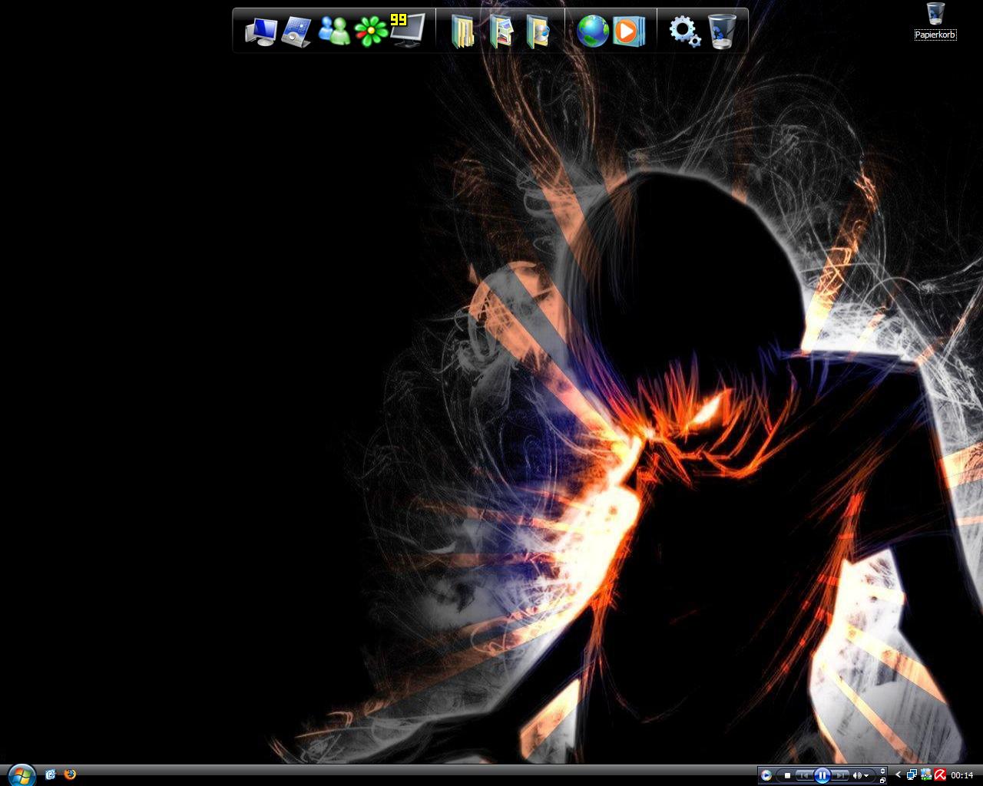The height and width of the screenshot is (786, 983).
Task: Click the show desktop quick launch icon
Action: tap(51, 774)
